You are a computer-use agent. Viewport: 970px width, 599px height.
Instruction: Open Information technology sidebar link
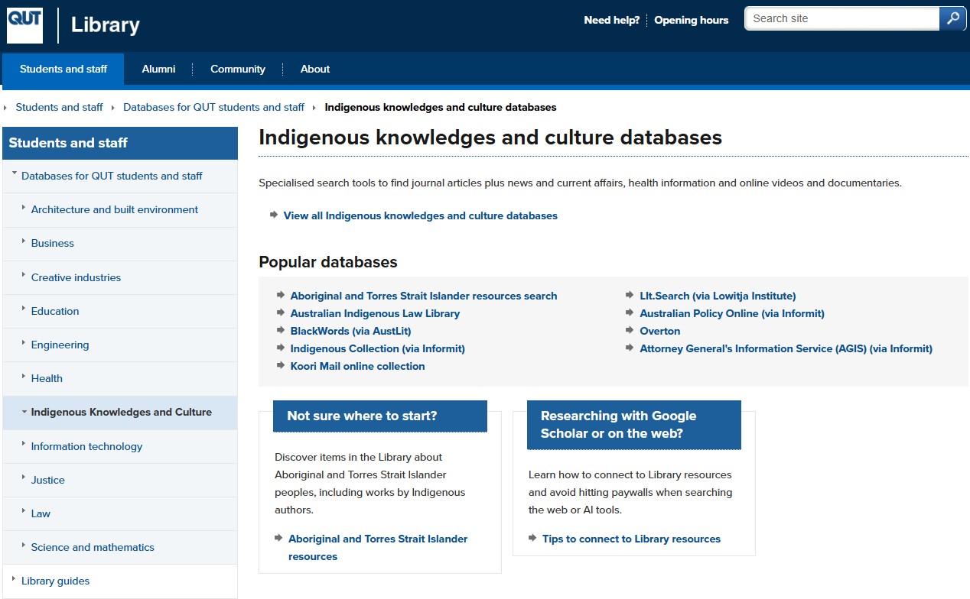click(86, 446)
